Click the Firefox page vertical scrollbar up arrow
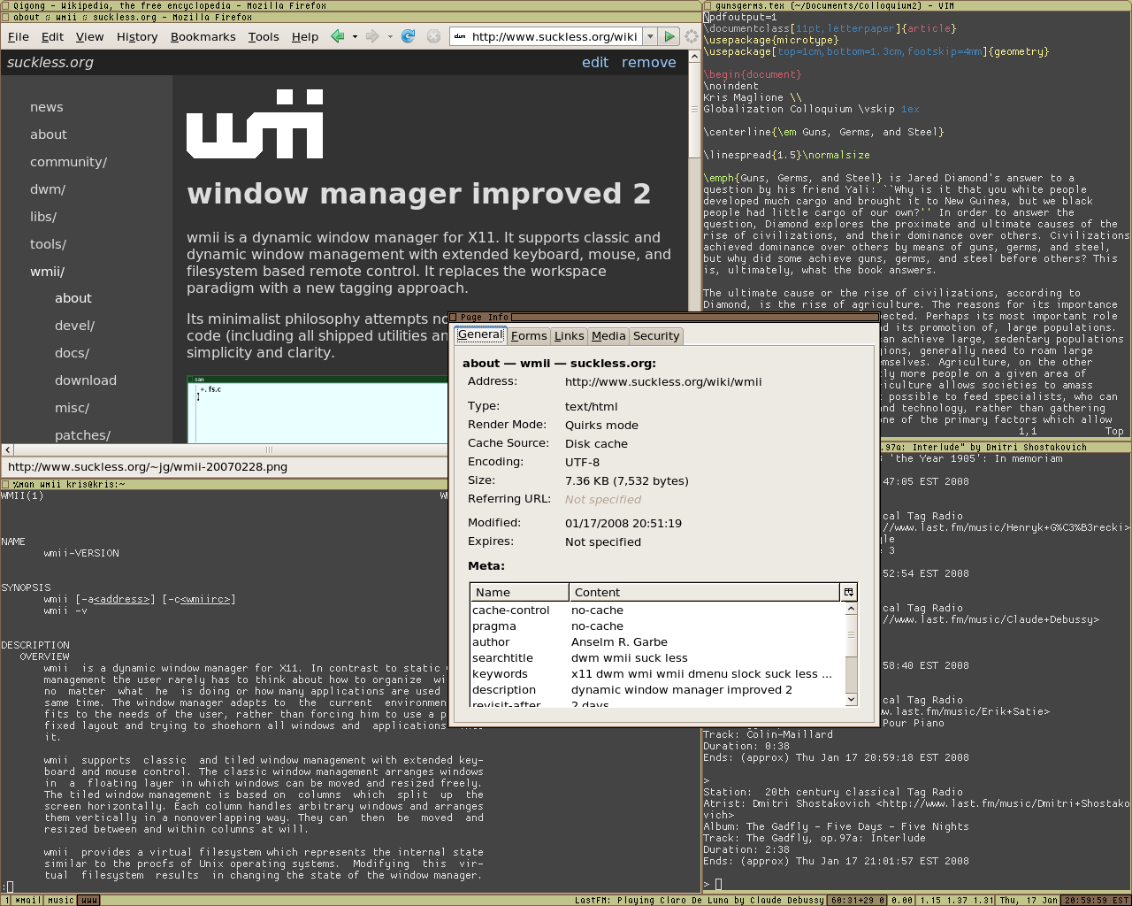 pos(694,57)
